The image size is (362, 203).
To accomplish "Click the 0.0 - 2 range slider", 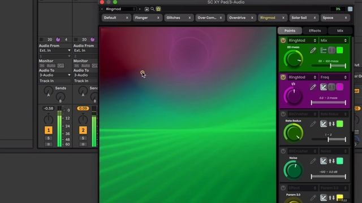I will pos(329,103).
